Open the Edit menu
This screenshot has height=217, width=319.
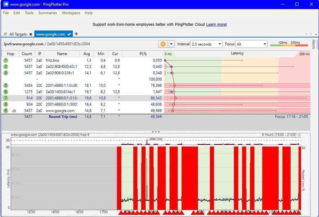(x=17, y=13)
